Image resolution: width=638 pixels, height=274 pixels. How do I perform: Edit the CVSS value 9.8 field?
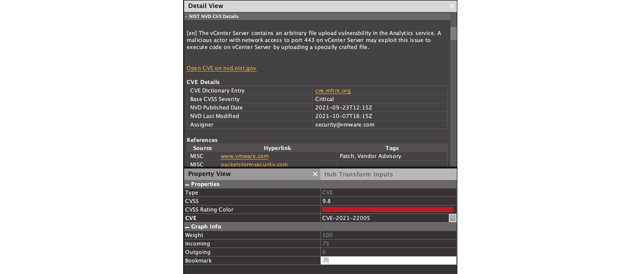[x=388, y=201]
